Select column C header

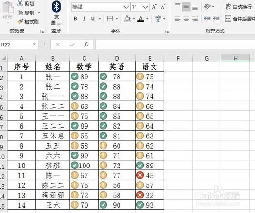[84, 58]
